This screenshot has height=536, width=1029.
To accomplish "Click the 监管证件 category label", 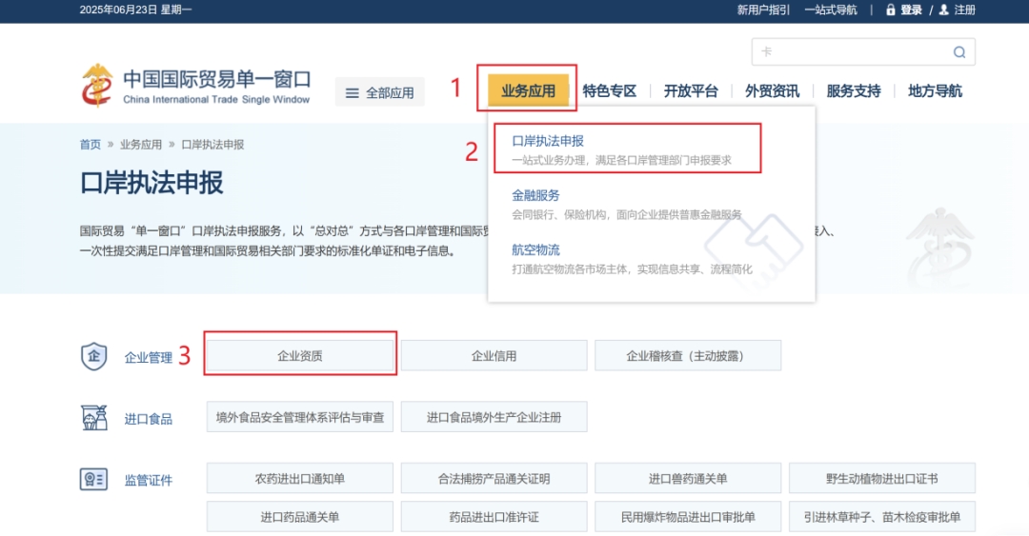I will [149, 480].
